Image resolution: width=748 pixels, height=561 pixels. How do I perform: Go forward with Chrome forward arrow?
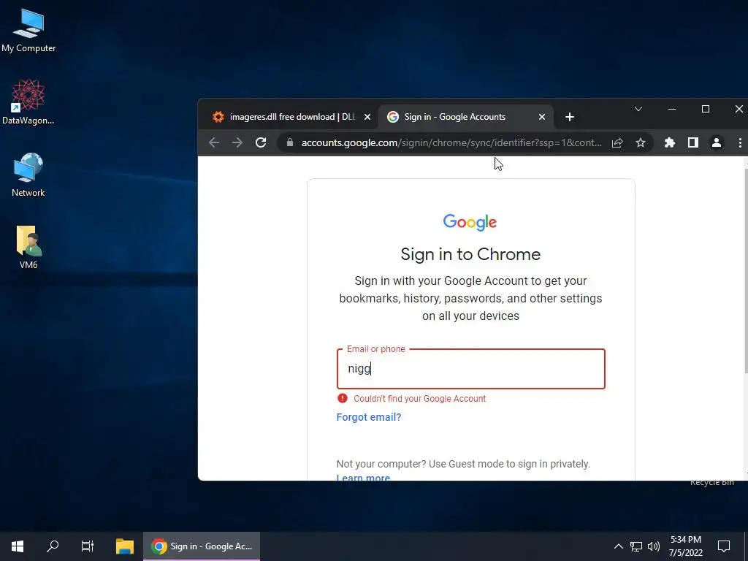point(237,142)
